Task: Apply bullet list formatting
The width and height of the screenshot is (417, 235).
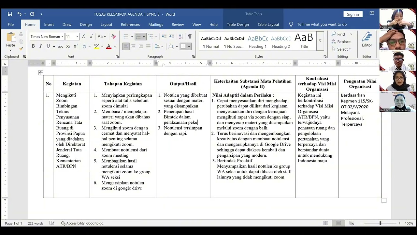Action: click(x=126, y=37)
